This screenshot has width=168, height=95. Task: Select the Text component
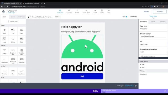click(x=22, y=31)
